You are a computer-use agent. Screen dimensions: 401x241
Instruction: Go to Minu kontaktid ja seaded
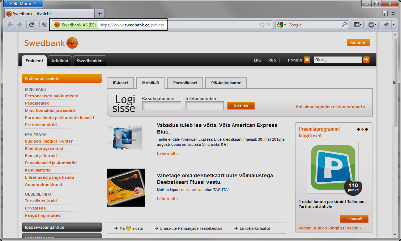tap(50, 110)
